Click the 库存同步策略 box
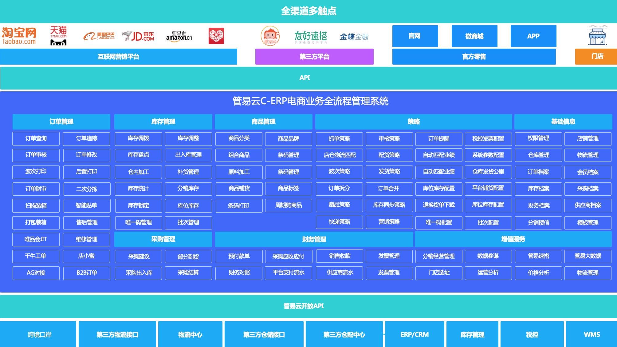Image resolution: width=617 pixels, height=347 pixels. 389,205
